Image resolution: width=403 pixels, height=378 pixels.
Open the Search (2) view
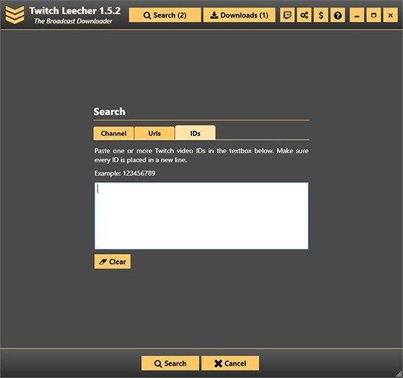[165, 15]
